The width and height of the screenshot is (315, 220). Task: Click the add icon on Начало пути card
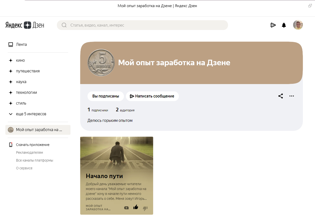click(126, 208)
